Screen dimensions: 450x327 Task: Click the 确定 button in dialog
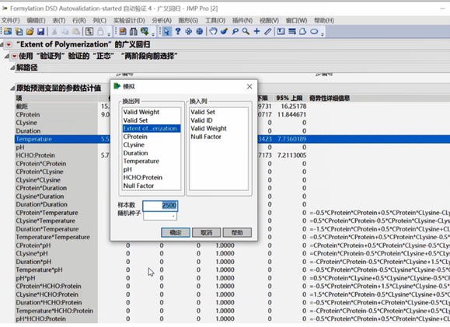point(176,232)
